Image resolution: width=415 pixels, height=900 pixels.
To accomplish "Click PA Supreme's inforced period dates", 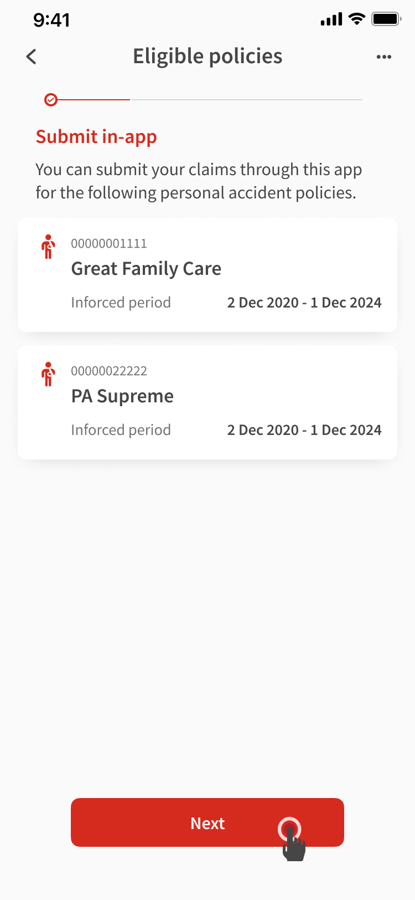I will click(x=304, y=430).
